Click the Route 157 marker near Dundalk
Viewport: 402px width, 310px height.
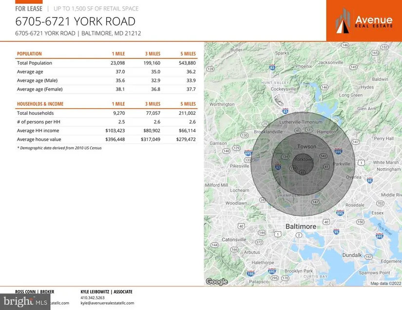[x=369, y=256]
